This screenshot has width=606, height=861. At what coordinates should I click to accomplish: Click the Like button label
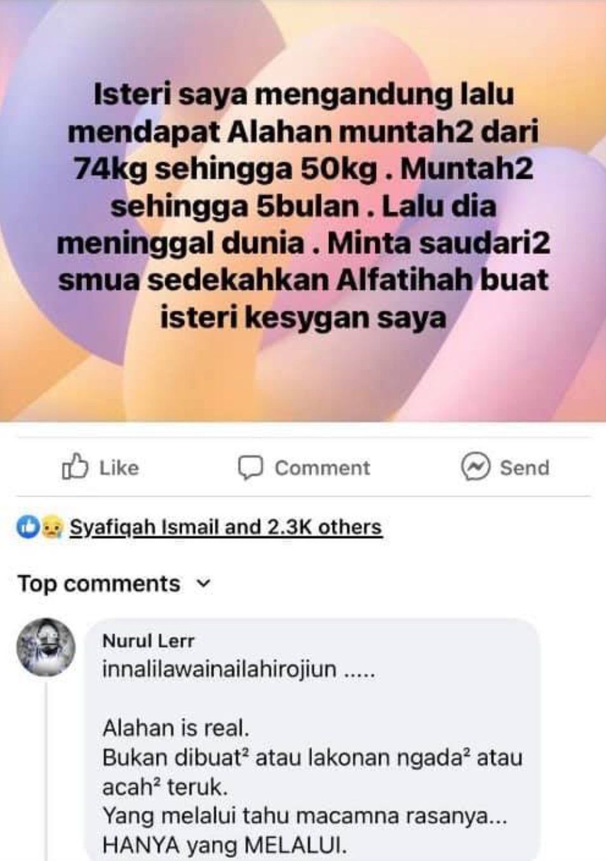click(119, 468)
